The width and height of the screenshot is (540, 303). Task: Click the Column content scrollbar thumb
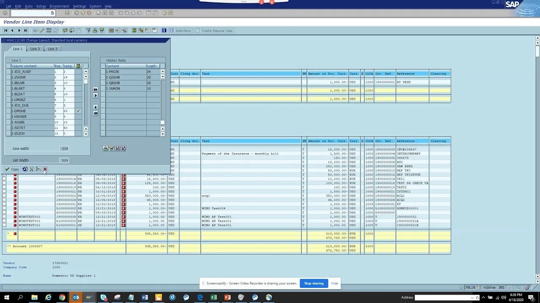tap(86, 82)
